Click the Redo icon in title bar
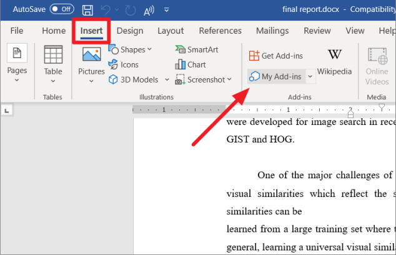This screenshot has width=396, height=255. (131, 10)
